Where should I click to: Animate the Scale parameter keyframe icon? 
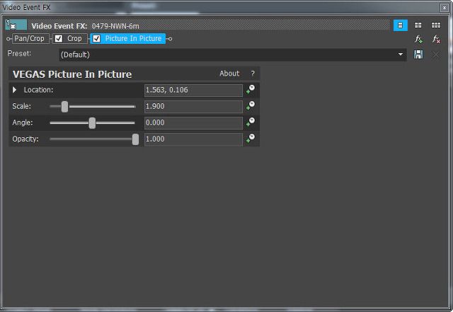click(x=251, y=105)
